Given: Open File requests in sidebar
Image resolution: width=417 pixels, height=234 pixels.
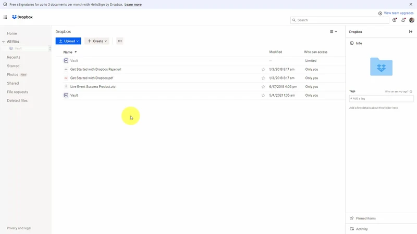Looking at the screenshot, I should (18, 92).
